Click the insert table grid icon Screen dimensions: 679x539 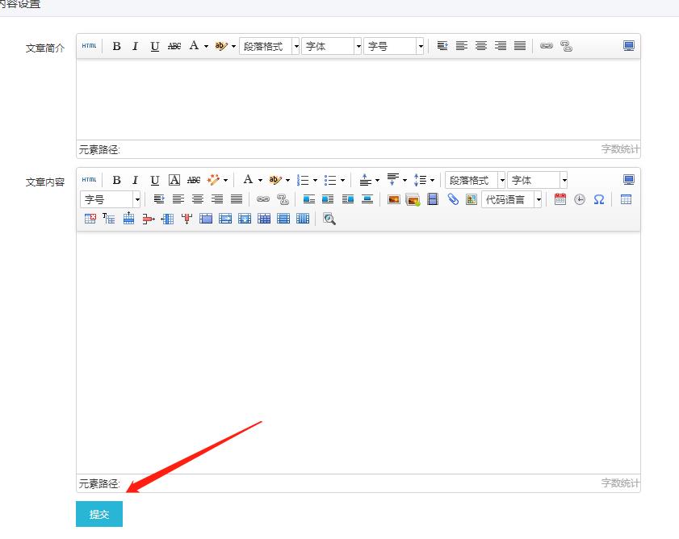pyautogui.click(x=626, y=199)
